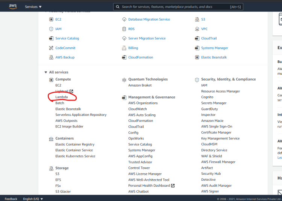
Task: Open AWS Chatbot
Action: click(138, 192)
